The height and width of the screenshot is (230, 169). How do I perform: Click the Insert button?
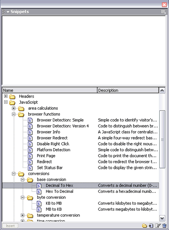(x=10, y=226)
